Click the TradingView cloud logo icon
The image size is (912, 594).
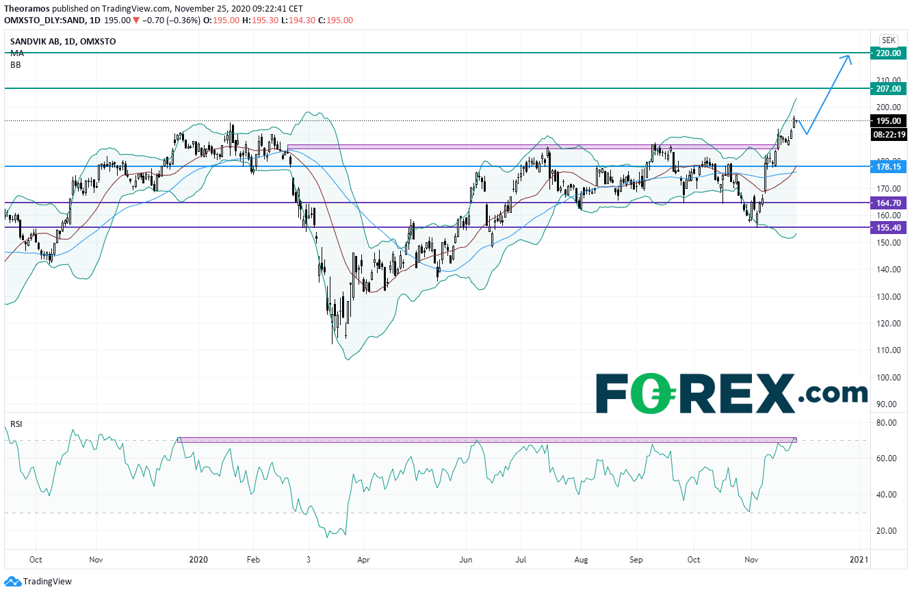click(12, 582)
